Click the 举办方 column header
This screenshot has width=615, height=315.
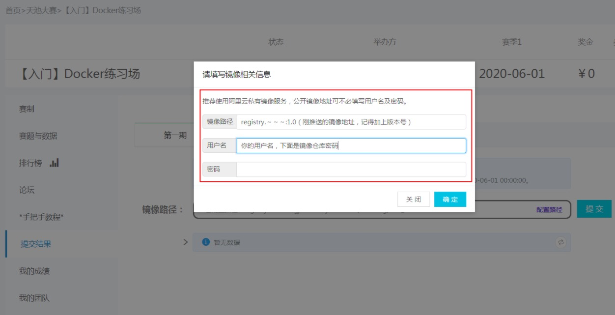coord(385,42)
